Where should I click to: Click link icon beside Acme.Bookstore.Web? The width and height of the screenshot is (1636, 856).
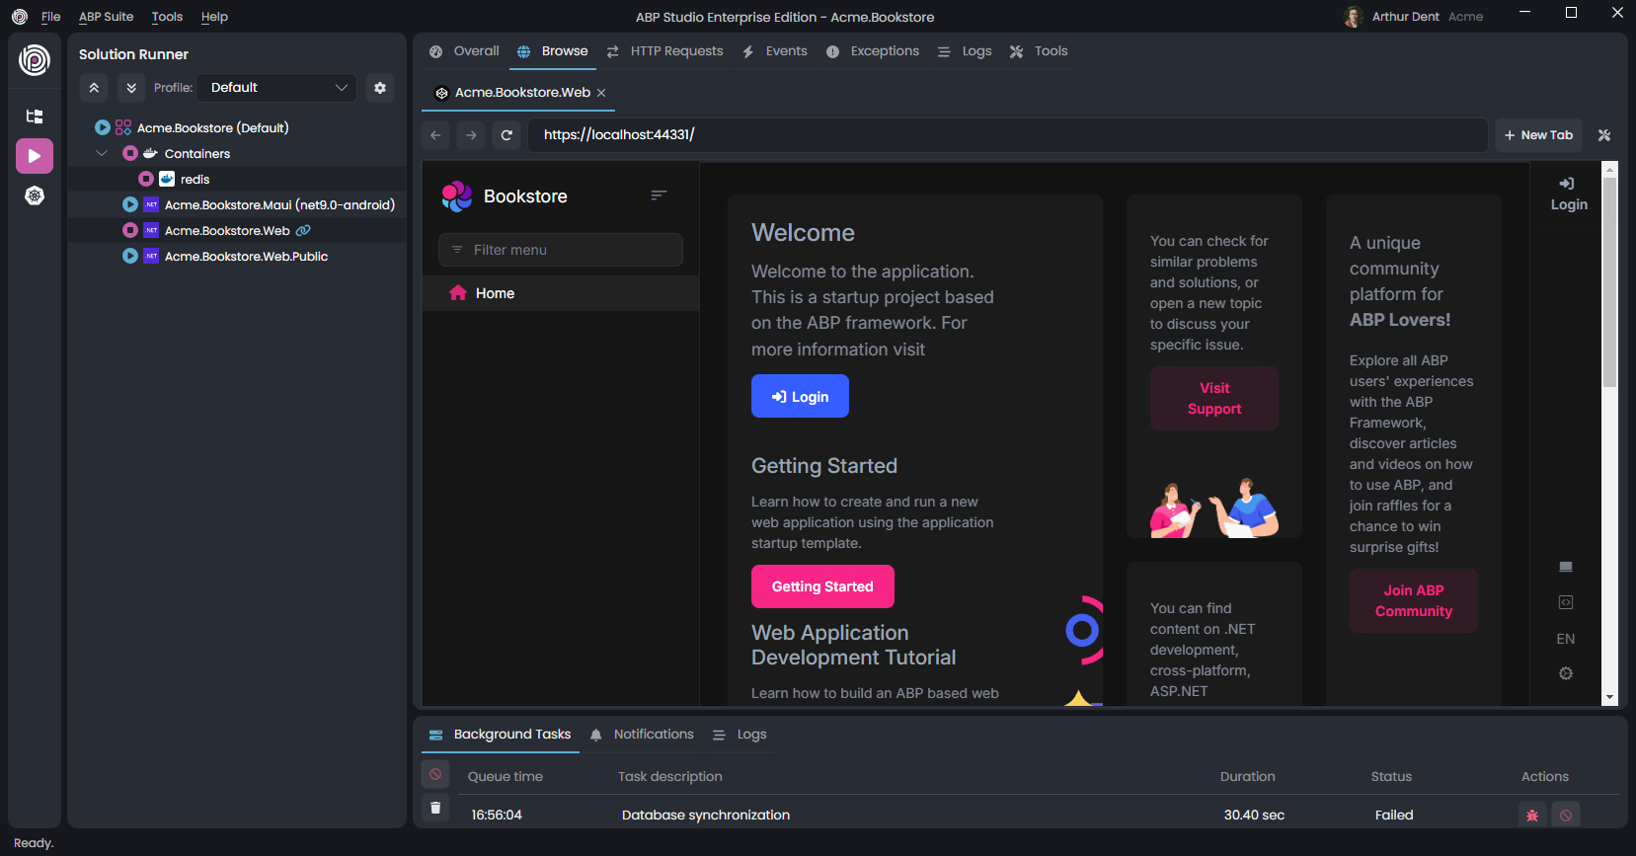tap(303, 230)
